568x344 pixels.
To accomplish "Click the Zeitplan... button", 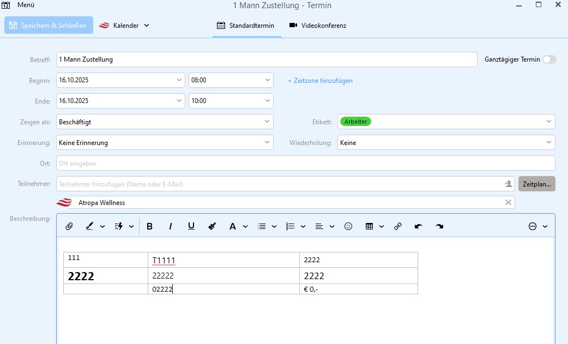I will click(536, 184).
